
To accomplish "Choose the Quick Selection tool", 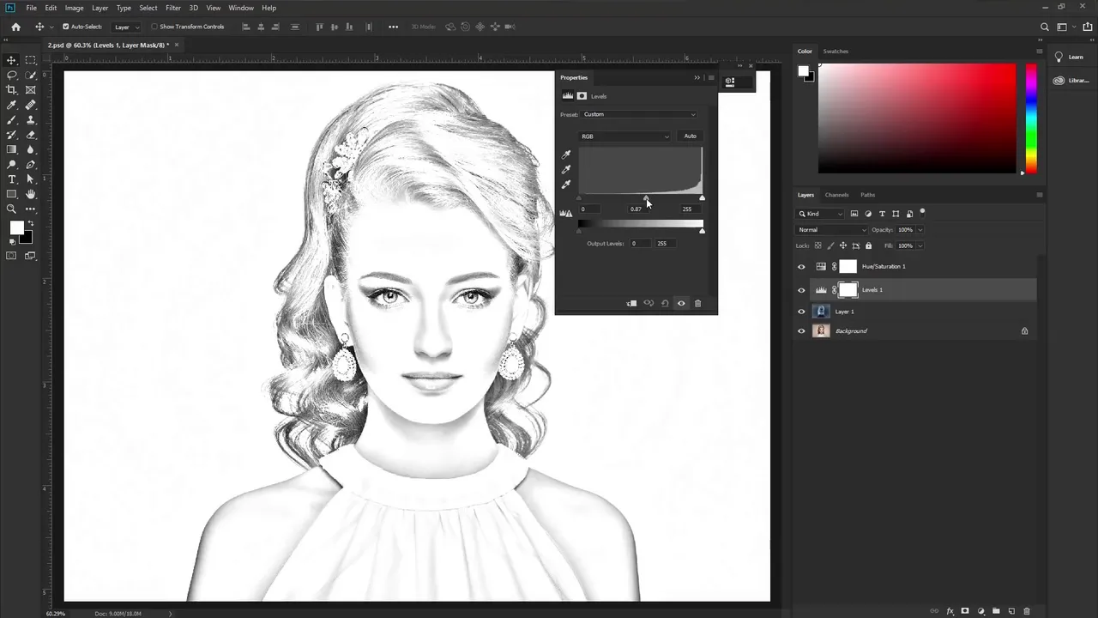I will pos(31,75).
